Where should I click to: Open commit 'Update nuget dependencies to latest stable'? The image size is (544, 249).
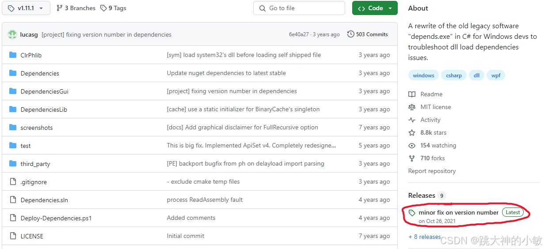[x=226, y=73]
